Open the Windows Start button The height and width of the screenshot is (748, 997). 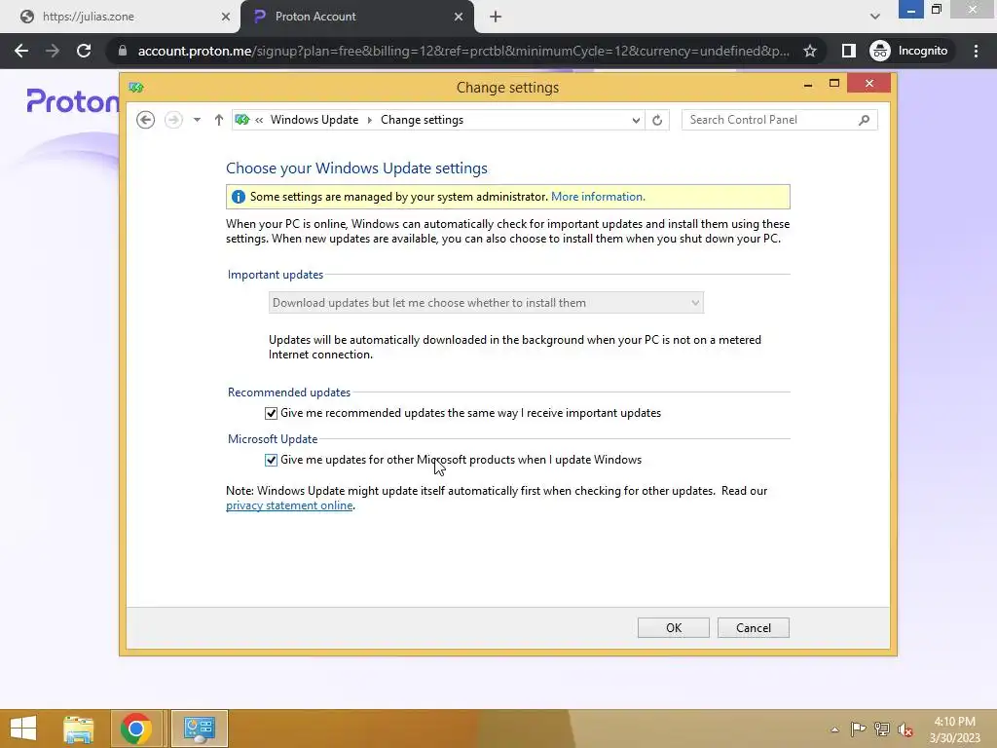pos(23,729)
